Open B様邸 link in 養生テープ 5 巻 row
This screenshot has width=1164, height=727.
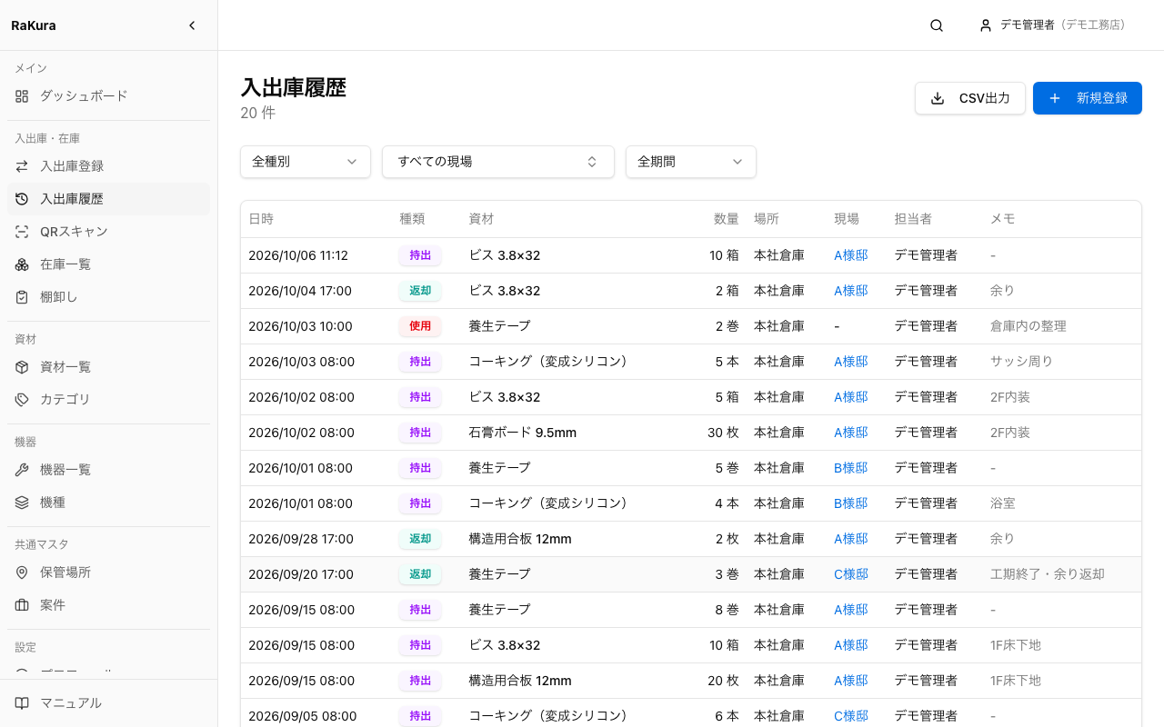pos(851,468)
